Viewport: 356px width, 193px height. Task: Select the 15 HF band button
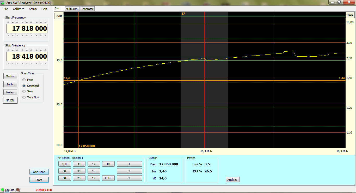point(94,171)
